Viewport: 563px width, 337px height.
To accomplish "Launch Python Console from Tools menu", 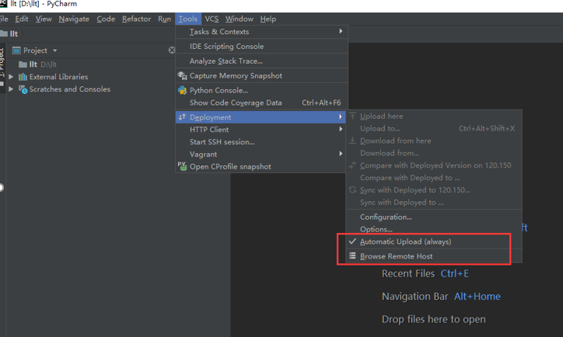I will [x=261, y=90].
